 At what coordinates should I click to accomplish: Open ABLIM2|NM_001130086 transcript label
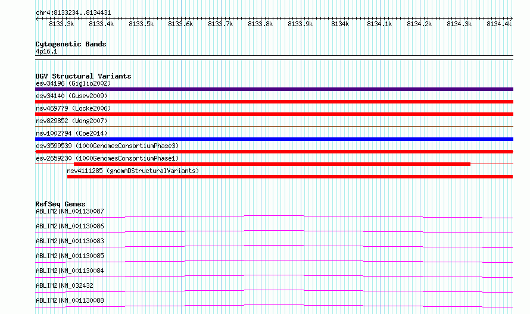click(70, 226)
